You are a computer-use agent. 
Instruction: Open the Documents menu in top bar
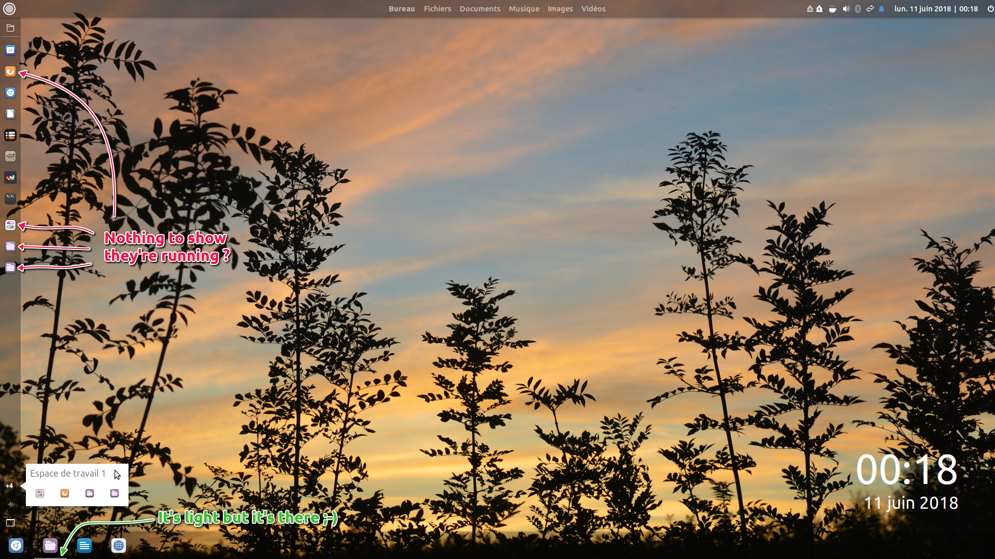pos(479,9)
